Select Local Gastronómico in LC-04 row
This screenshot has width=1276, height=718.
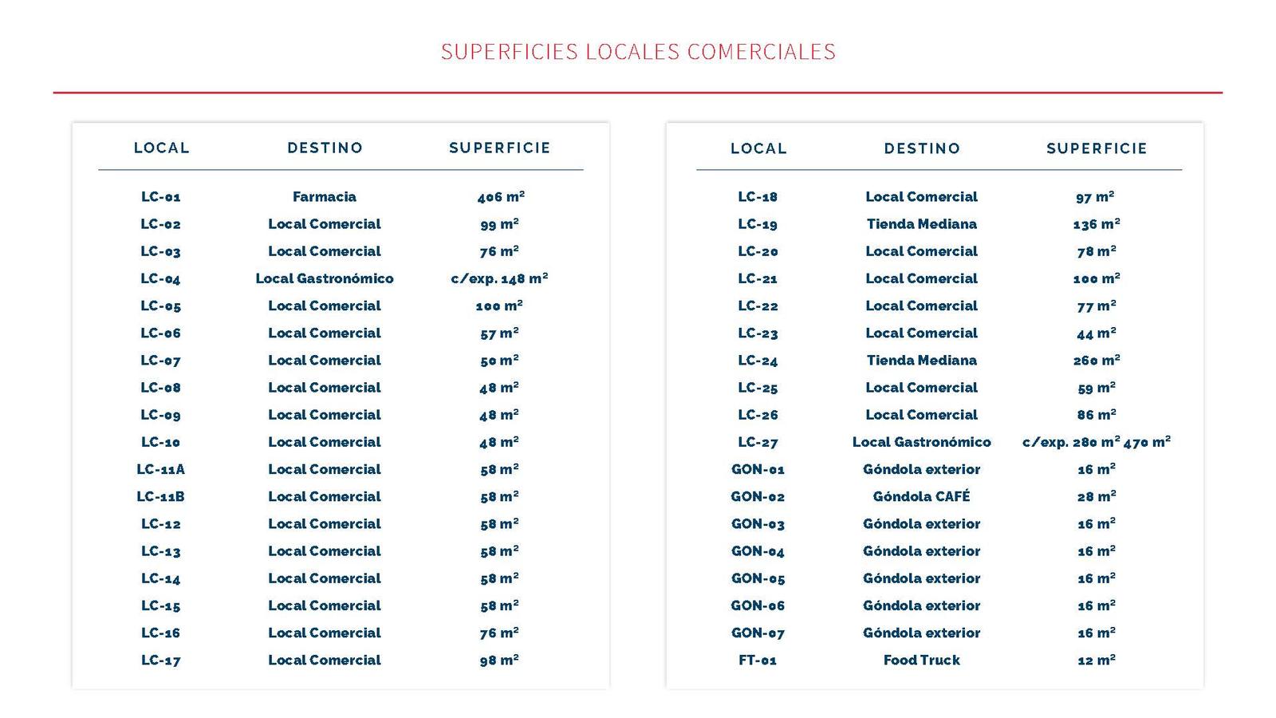pos(325,278)
